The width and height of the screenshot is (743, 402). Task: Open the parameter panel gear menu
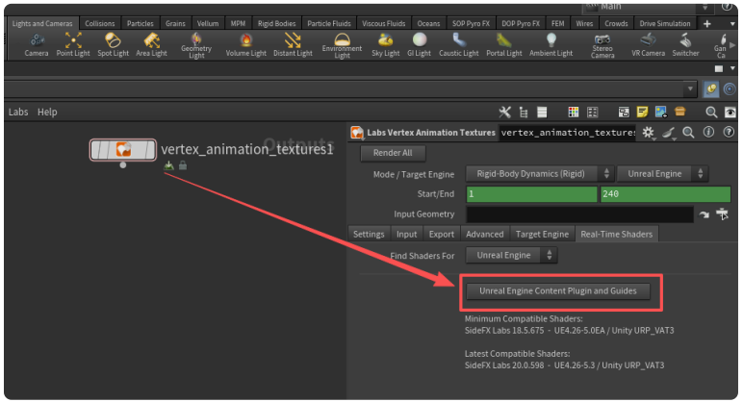pos(649,133)
